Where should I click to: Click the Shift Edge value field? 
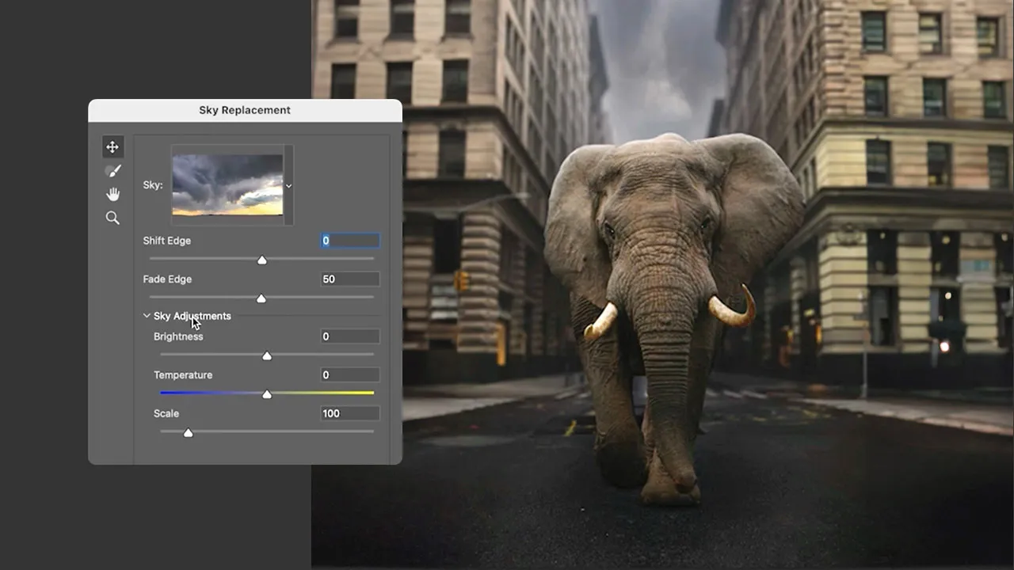click(349, 241)
